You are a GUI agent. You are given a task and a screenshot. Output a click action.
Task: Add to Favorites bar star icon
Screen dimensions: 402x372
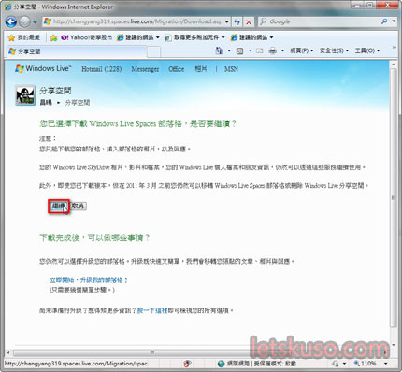pyautogui.click(x=53, y=37)
